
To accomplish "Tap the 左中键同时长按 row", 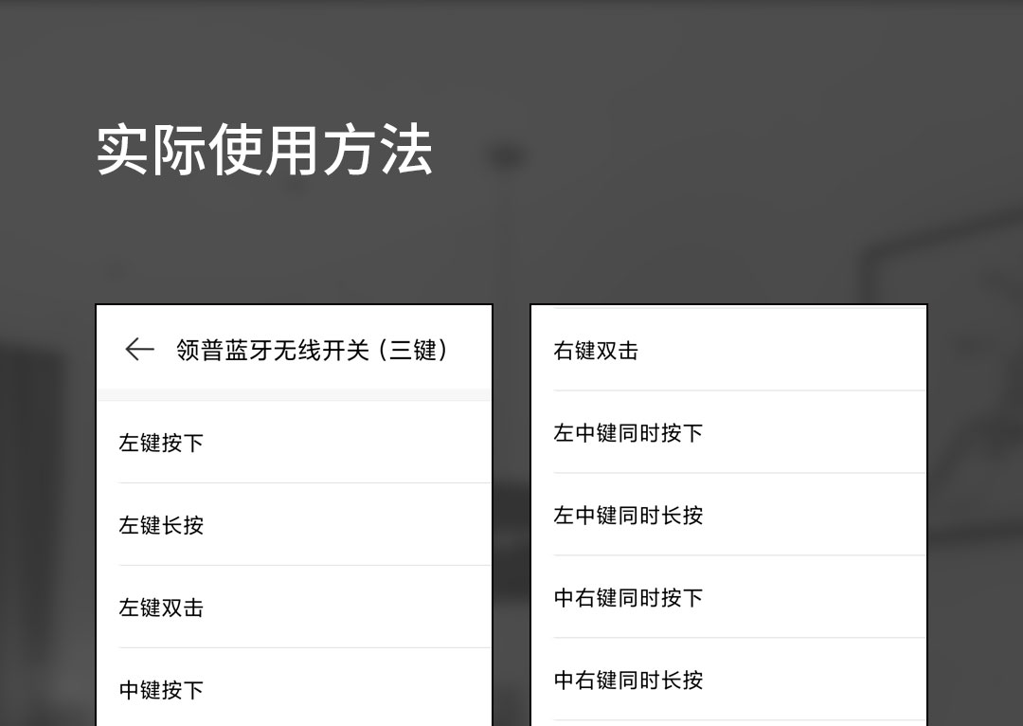I will 628,516.
